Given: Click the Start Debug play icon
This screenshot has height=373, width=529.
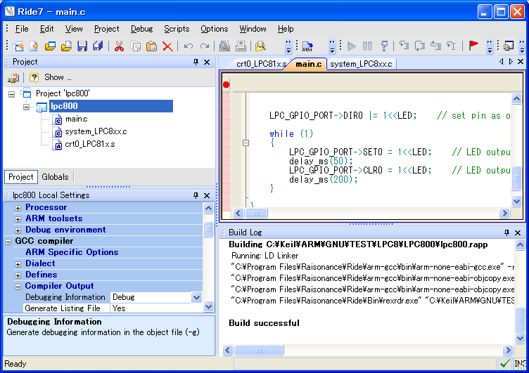Looking at the screenshot, I should coord(352,46).
